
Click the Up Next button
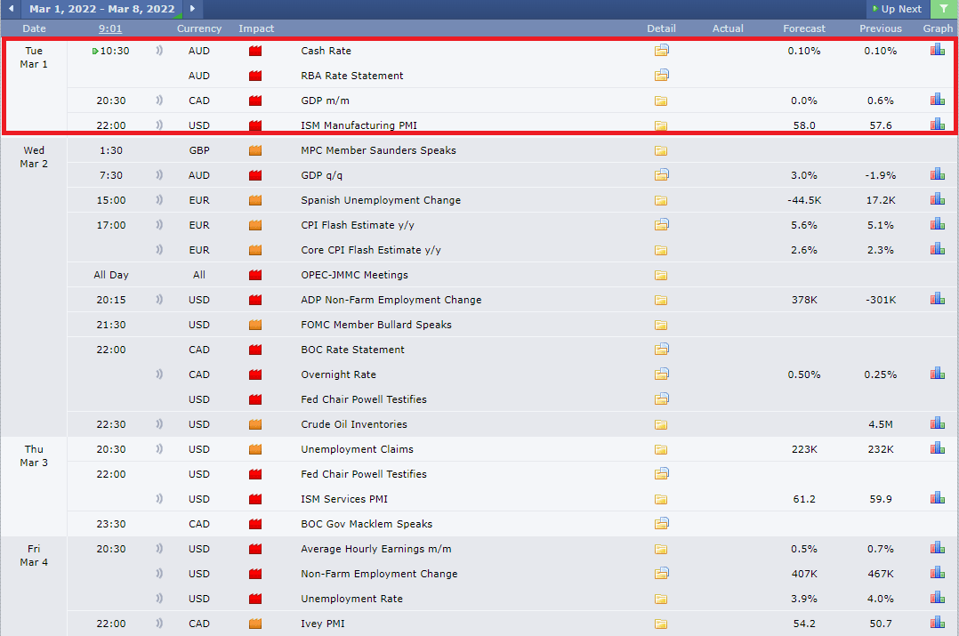coord(898,9)
